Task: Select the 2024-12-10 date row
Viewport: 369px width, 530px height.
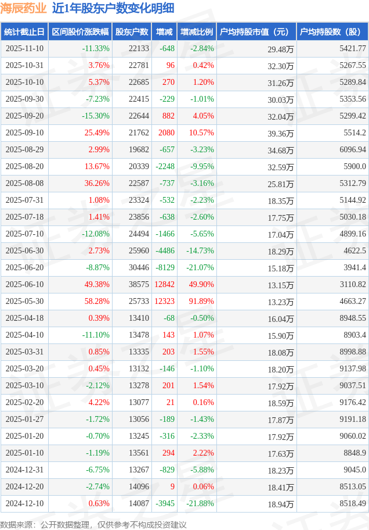Action: [x=24, y=504]
